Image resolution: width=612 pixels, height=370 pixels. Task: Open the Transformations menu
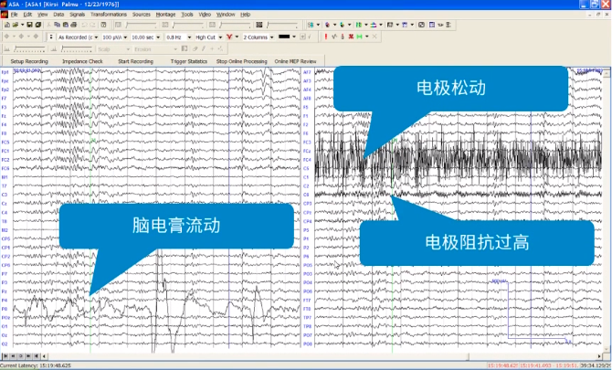(109, 15)
